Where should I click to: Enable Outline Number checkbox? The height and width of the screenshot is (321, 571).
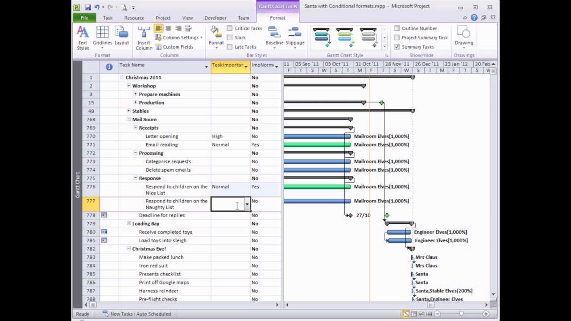click(397, 29)
